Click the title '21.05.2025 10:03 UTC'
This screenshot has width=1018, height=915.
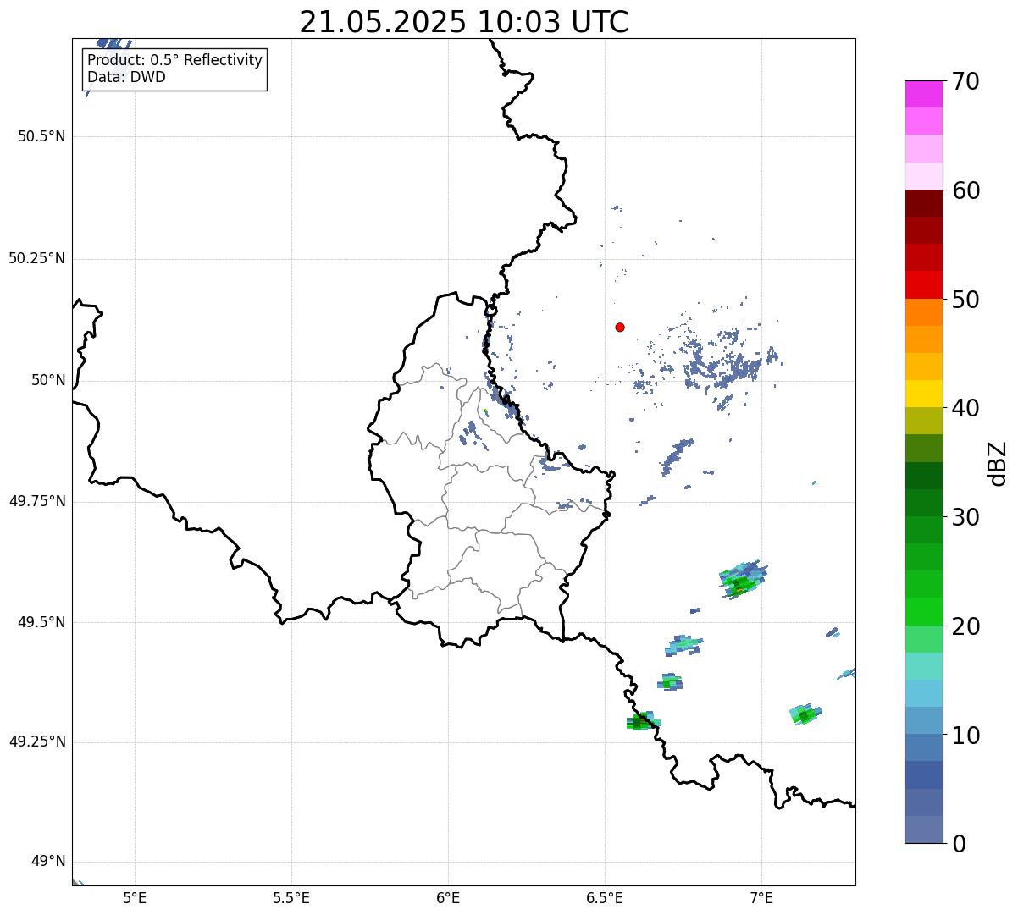tap(464, 21)
